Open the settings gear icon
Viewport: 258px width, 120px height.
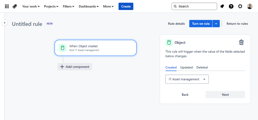(x=240, y=6)
